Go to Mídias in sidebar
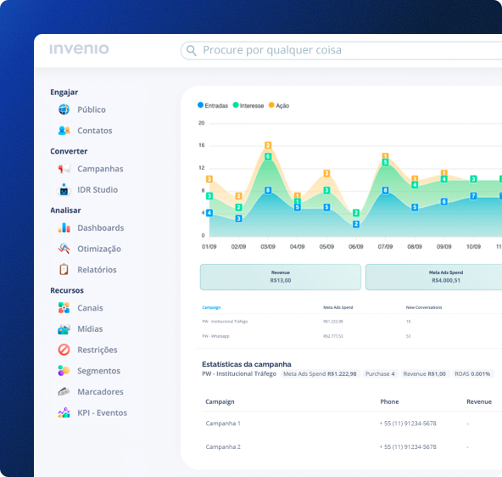 click(90, 329)
